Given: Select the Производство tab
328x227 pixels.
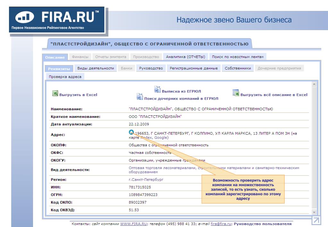Looking at the screenshot, I should coord(146,57).
